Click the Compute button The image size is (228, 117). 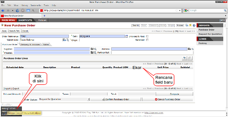coord(174,94)
